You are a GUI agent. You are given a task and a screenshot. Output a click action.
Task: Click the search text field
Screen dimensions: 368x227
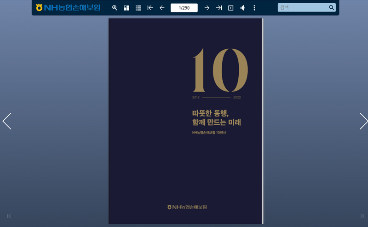(303, 7)
